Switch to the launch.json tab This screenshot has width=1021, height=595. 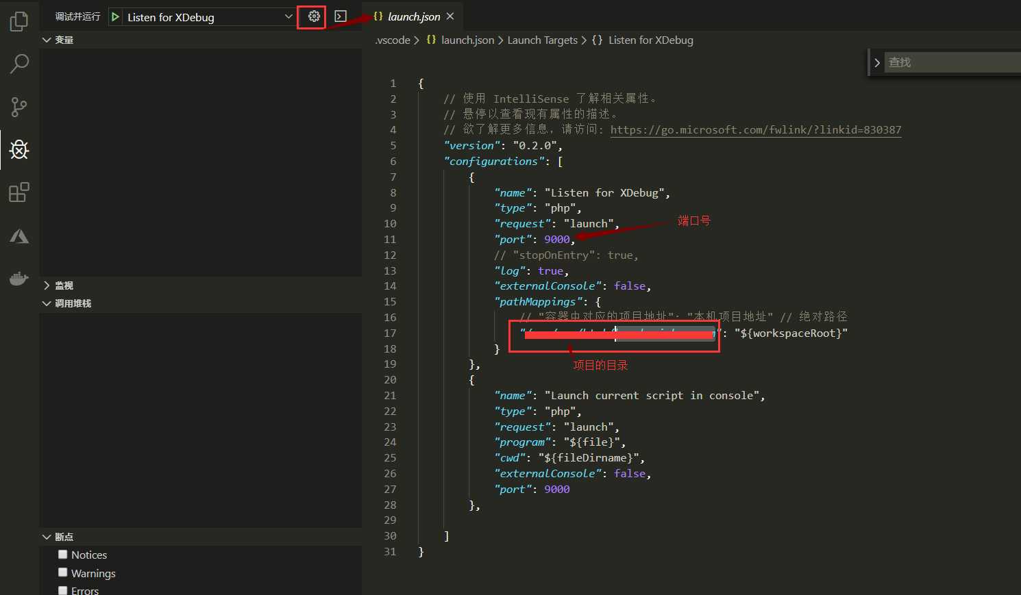pos(414,16)
